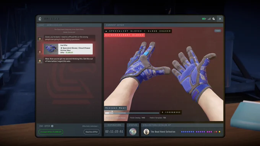Open the Offer limit Unlimited dropdown

[x=90, y=126]
